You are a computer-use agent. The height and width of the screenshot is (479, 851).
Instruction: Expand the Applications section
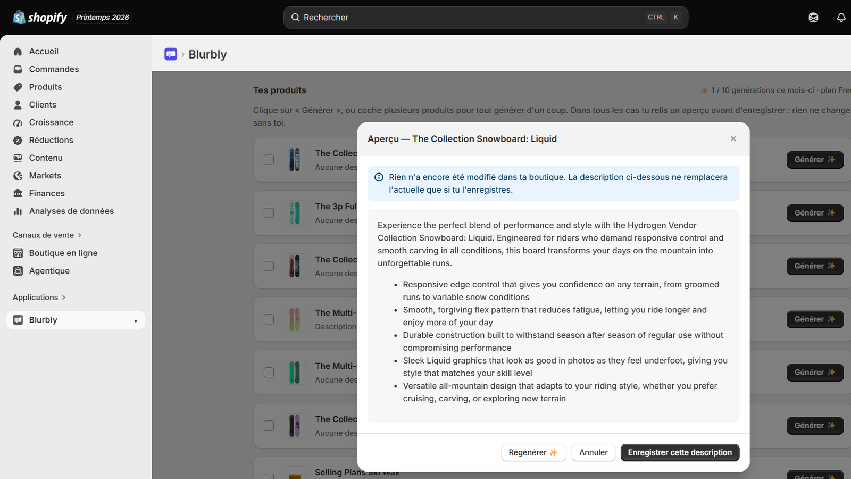tap(39, 298)
